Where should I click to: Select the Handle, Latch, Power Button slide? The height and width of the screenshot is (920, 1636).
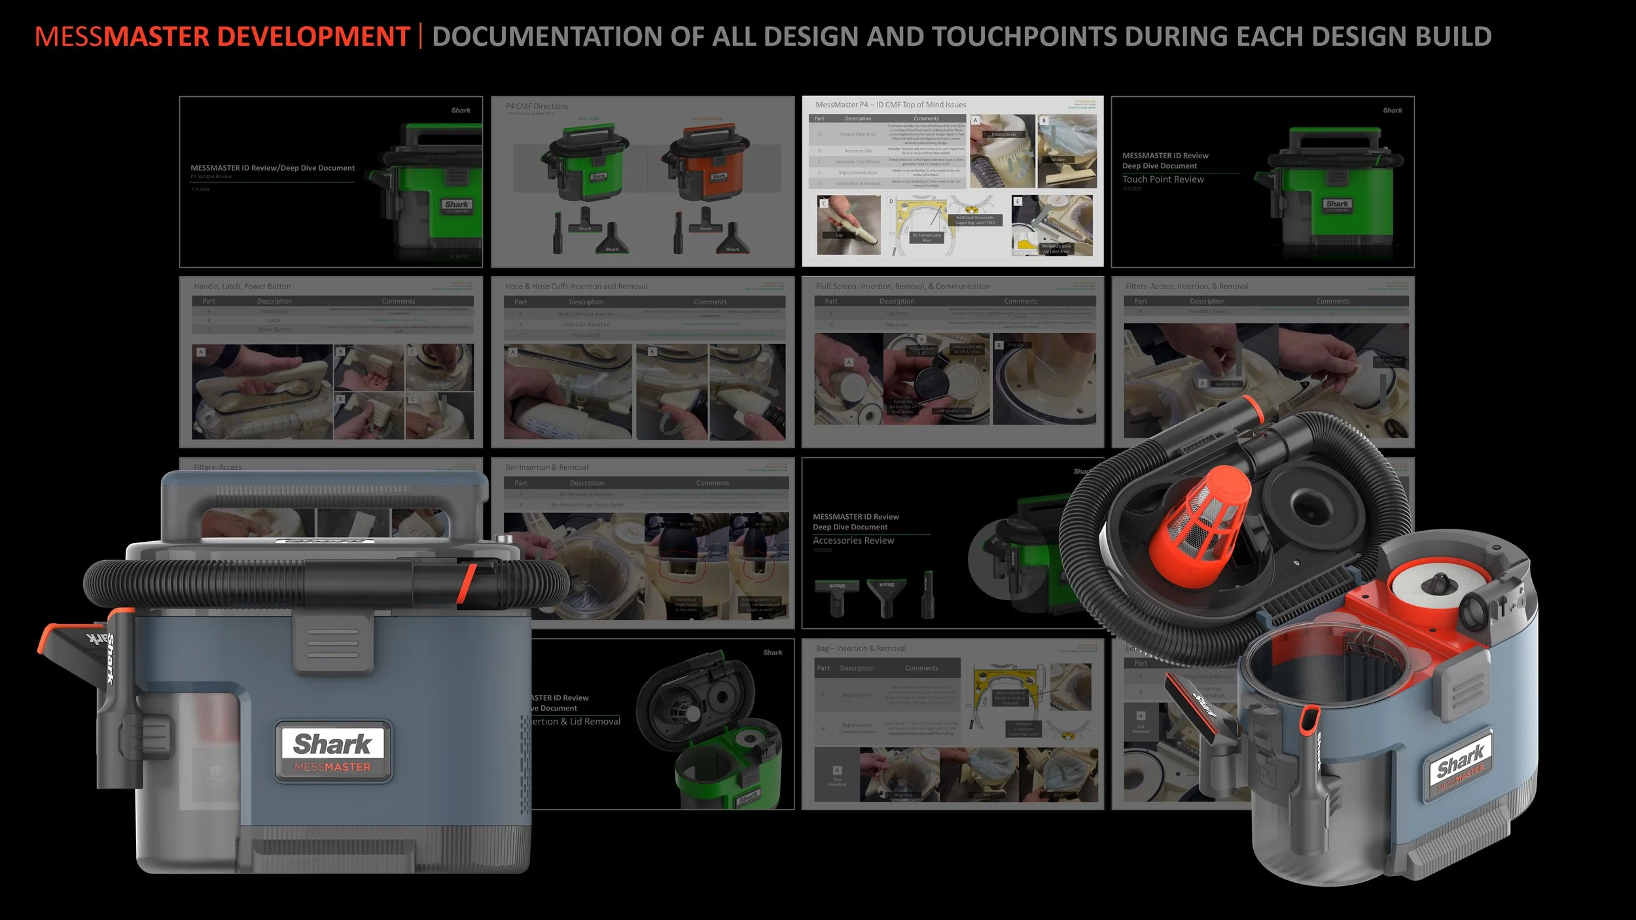pyautogui.click(x=330, y=362)
